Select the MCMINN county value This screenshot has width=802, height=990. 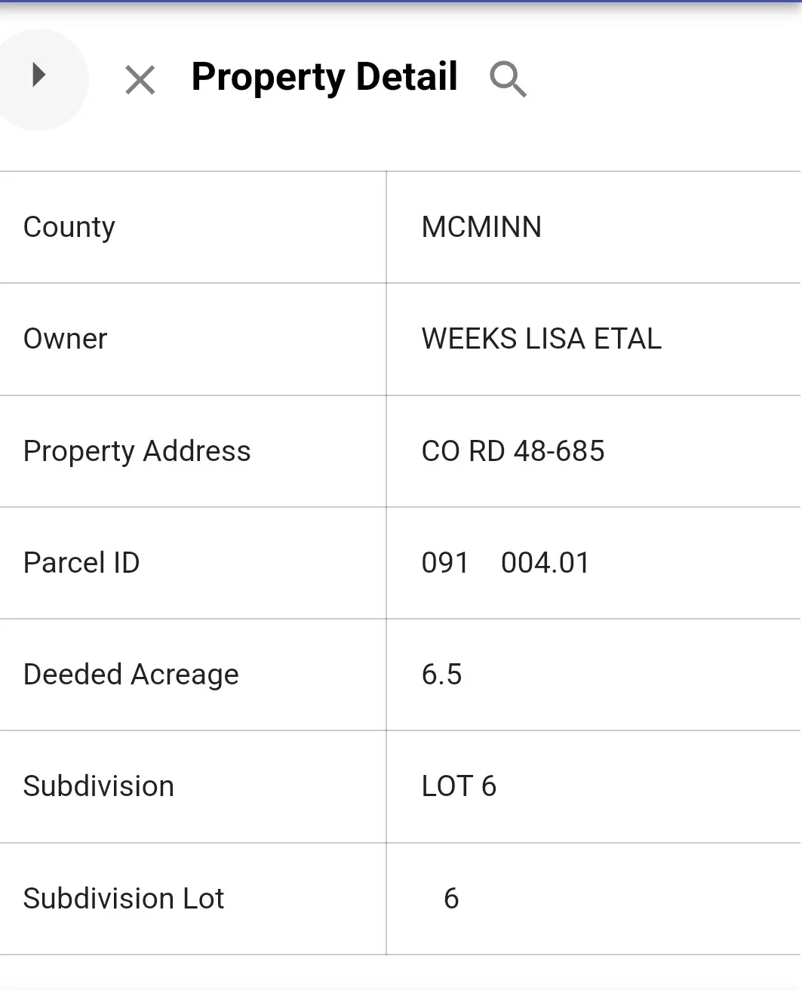tap(481, 227)
